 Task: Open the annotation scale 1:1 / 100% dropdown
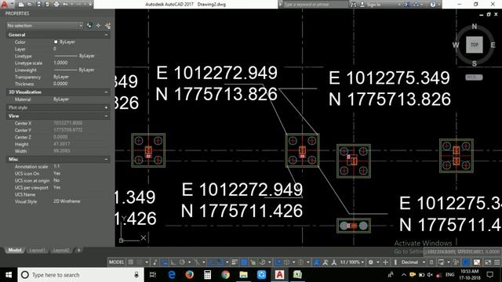click(352, 262)
